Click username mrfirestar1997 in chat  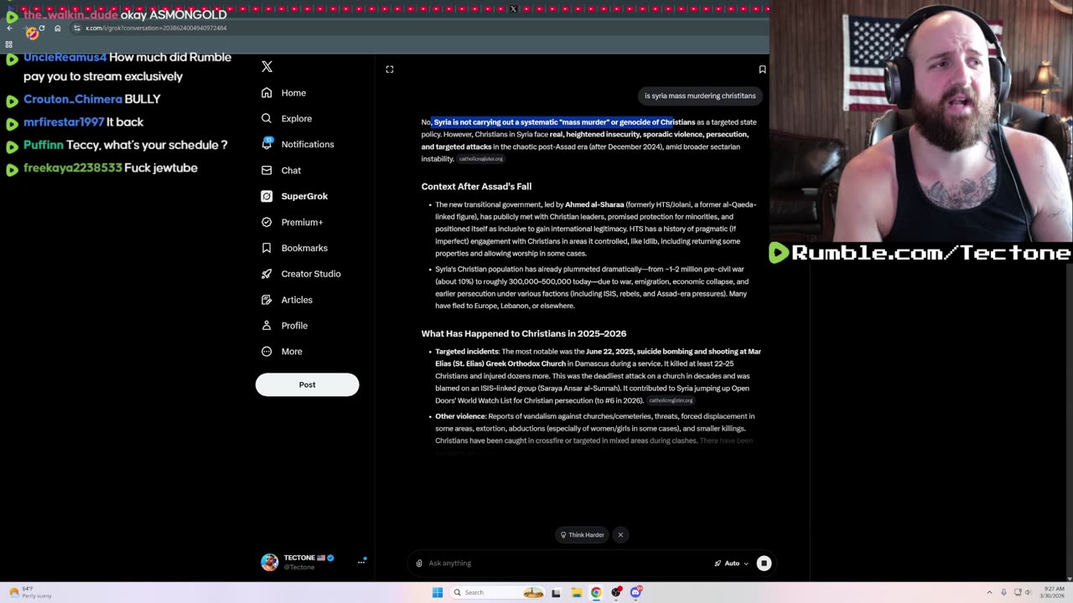(x=64, y=122)
